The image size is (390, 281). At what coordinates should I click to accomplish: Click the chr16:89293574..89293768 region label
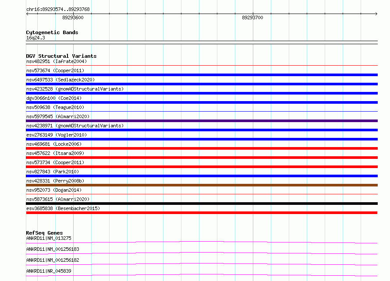(x=58, y=9)
